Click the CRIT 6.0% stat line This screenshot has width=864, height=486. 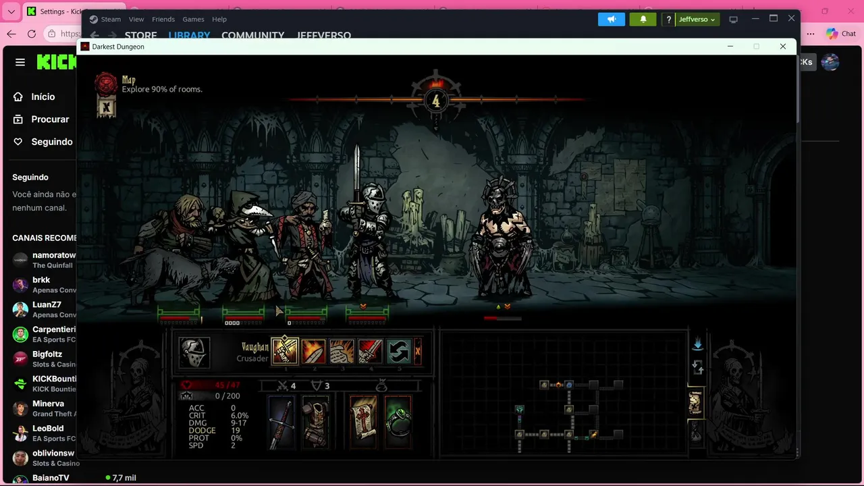pos(217,416)
